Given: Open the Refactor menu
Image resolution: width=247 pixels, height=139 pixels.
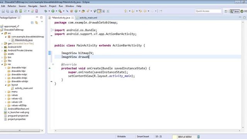Looking at the screenshot, I should [x=12, y=6].
